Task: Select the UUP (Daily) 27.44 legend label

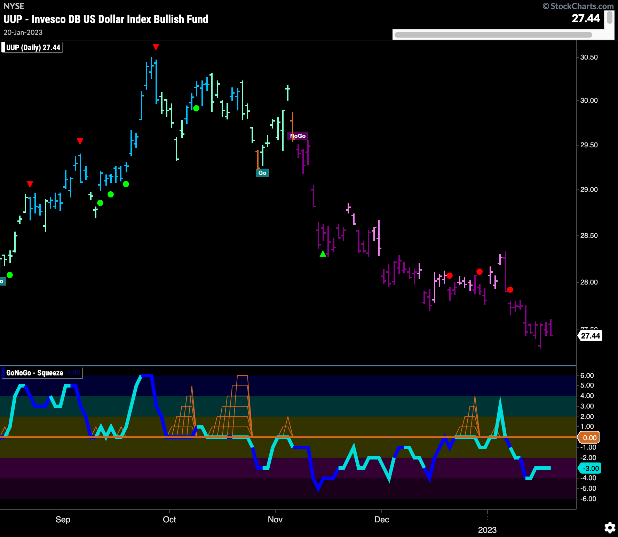Action: (33, 47)
